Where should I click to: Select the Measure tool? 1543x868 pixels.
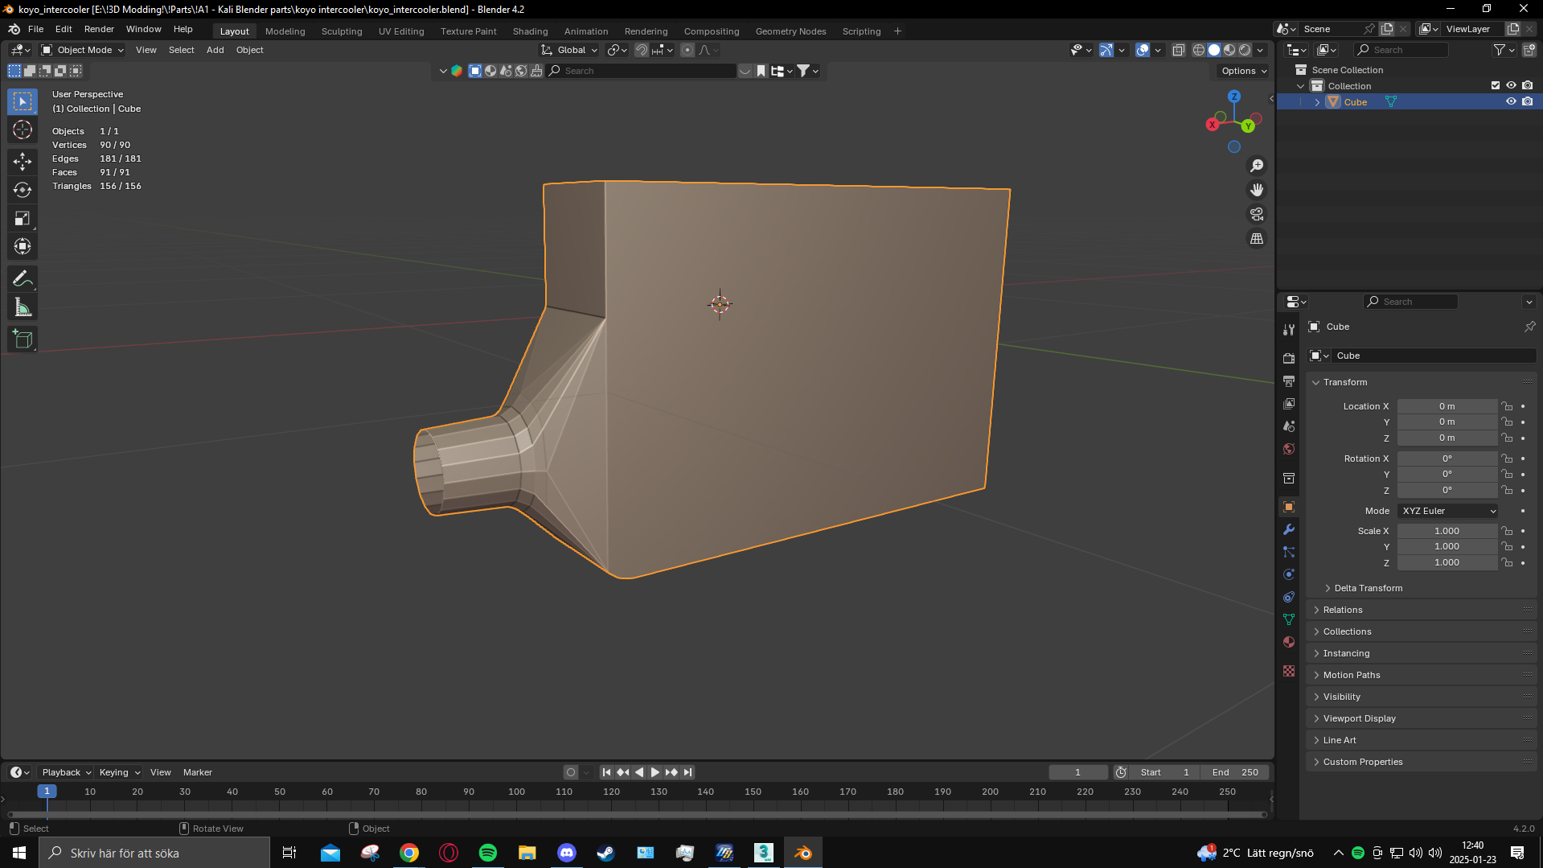coord(23,307)
